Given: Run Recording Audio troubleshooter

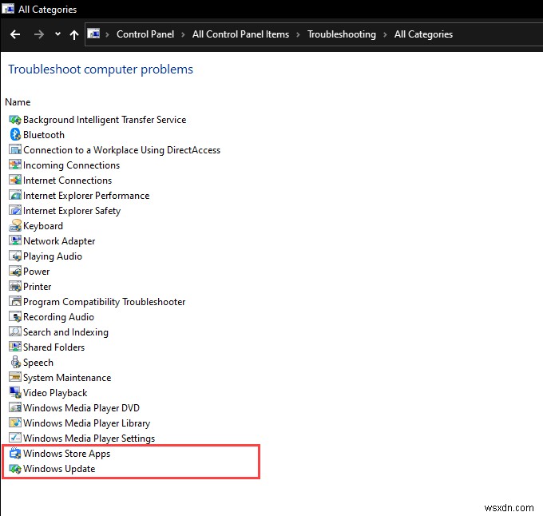Looking at the screenshot, I should [58, 317].
